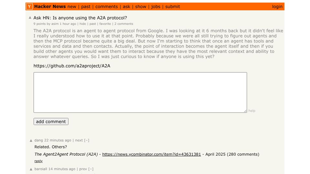
Task: Focus the comment text area
Action: (x=140, y=92)
